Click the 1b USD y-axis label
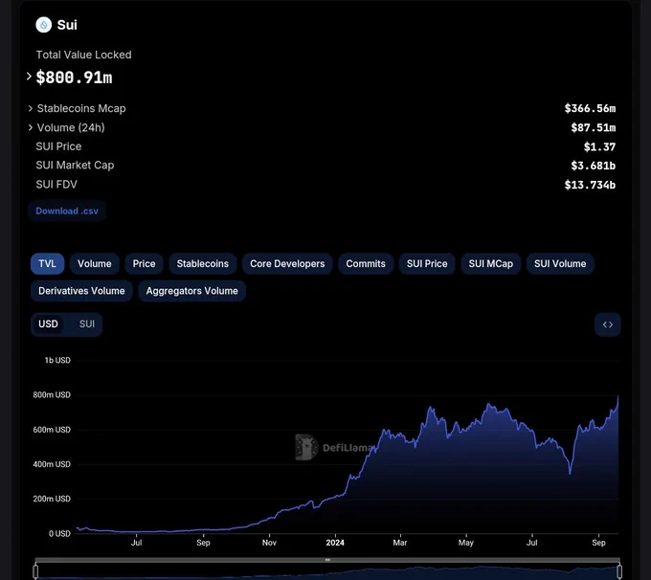 pyautogui.click(x=57, y=360)
